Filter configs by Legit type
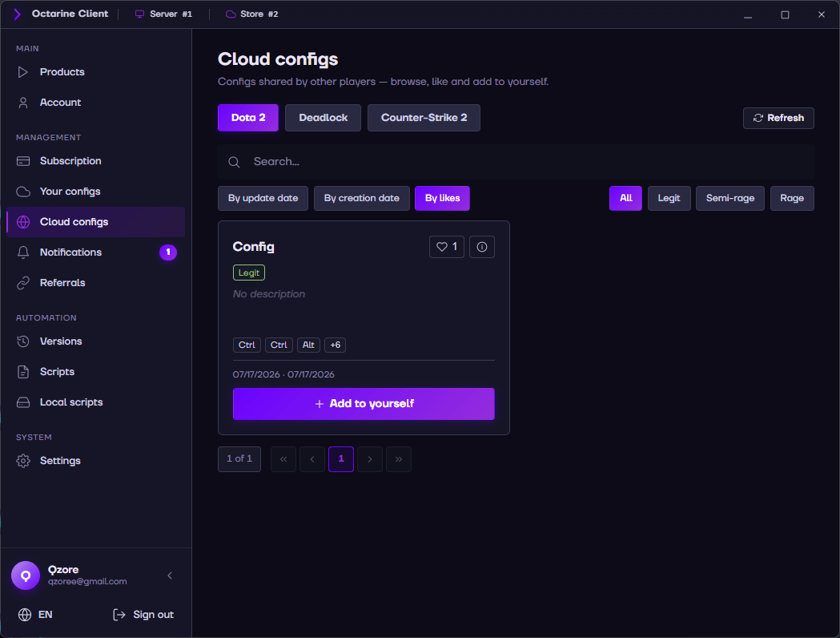This screenshot has width=840, height=638. point(669,198)
